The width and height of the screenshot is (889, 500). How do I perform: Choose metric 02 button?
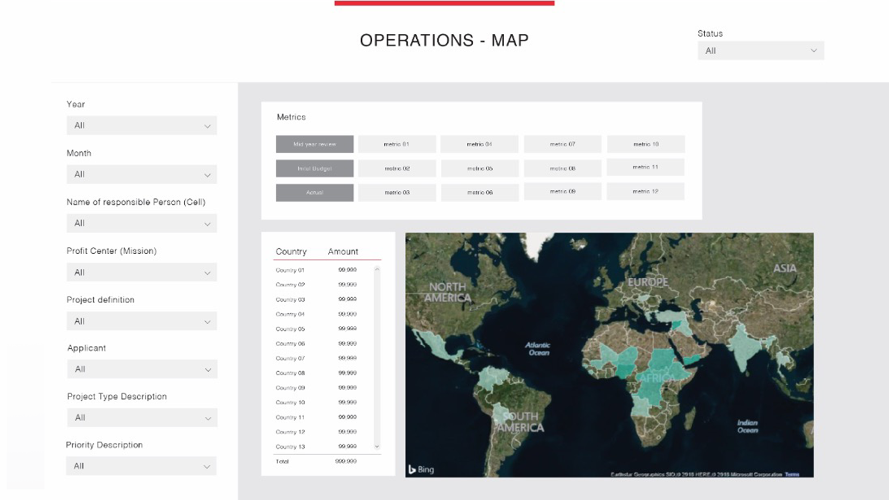(397, 169)
